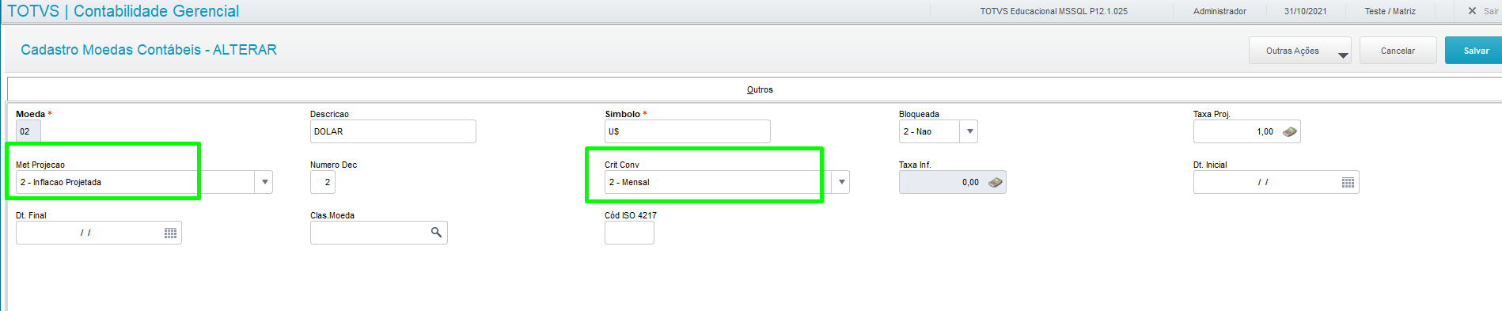Select the Numero Dec field
Screen dimensions: 1502x311
[x=323, y=182]
